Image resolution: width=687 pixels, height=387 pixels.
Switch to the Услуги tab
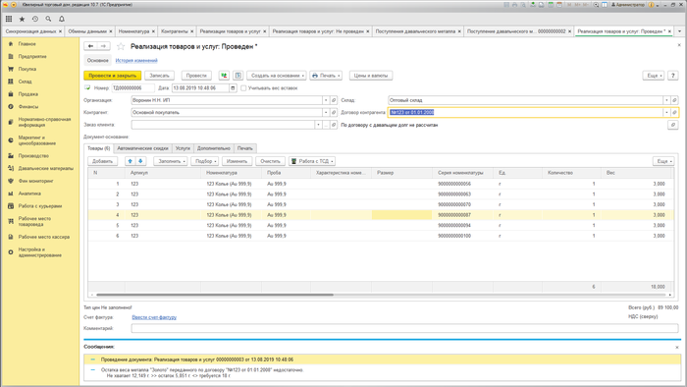click(183, 148)
